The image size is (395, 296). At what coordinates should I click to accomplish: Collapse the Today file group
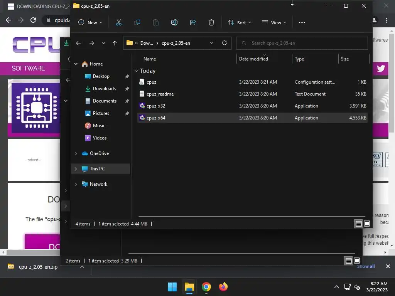click(x=136, y=71)
